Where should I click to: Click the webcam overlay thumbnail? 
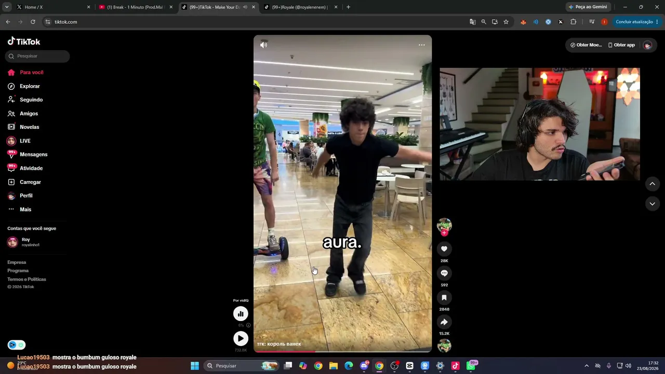(x=540, y=124)
